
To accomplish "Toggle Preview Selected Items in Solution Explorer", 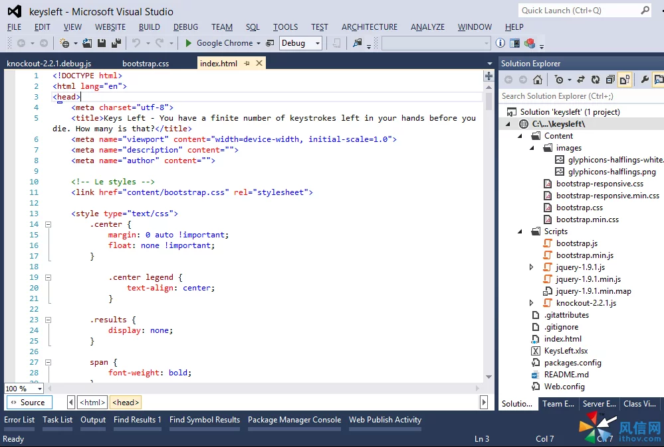I will click(x=659, y=80).
